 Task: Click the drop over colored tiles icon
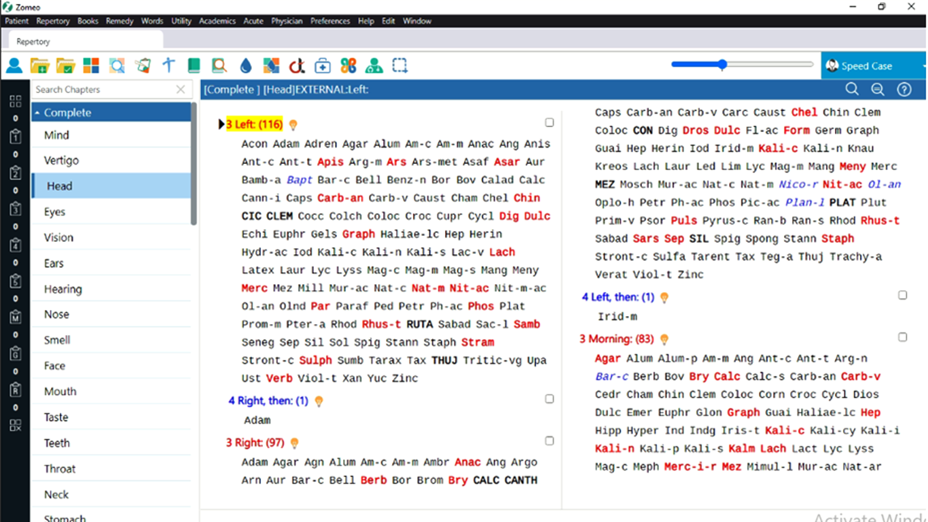(x=271, y=66)
